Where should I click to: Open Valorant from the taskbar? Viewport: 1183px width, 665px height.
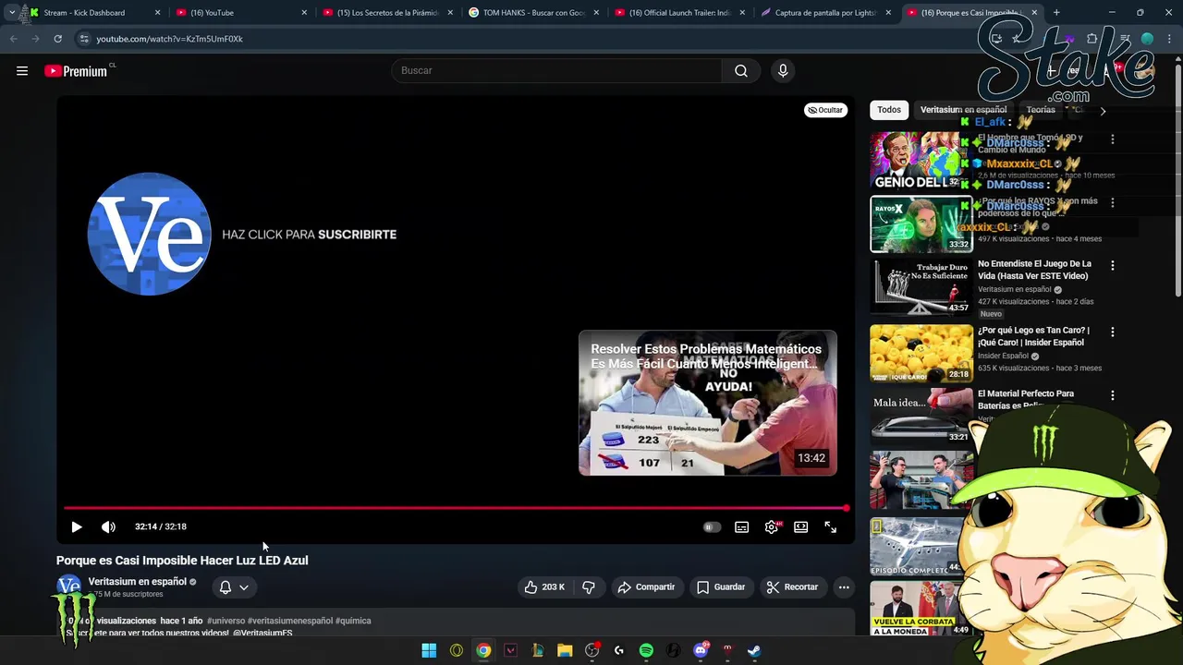tap(510, 650)
